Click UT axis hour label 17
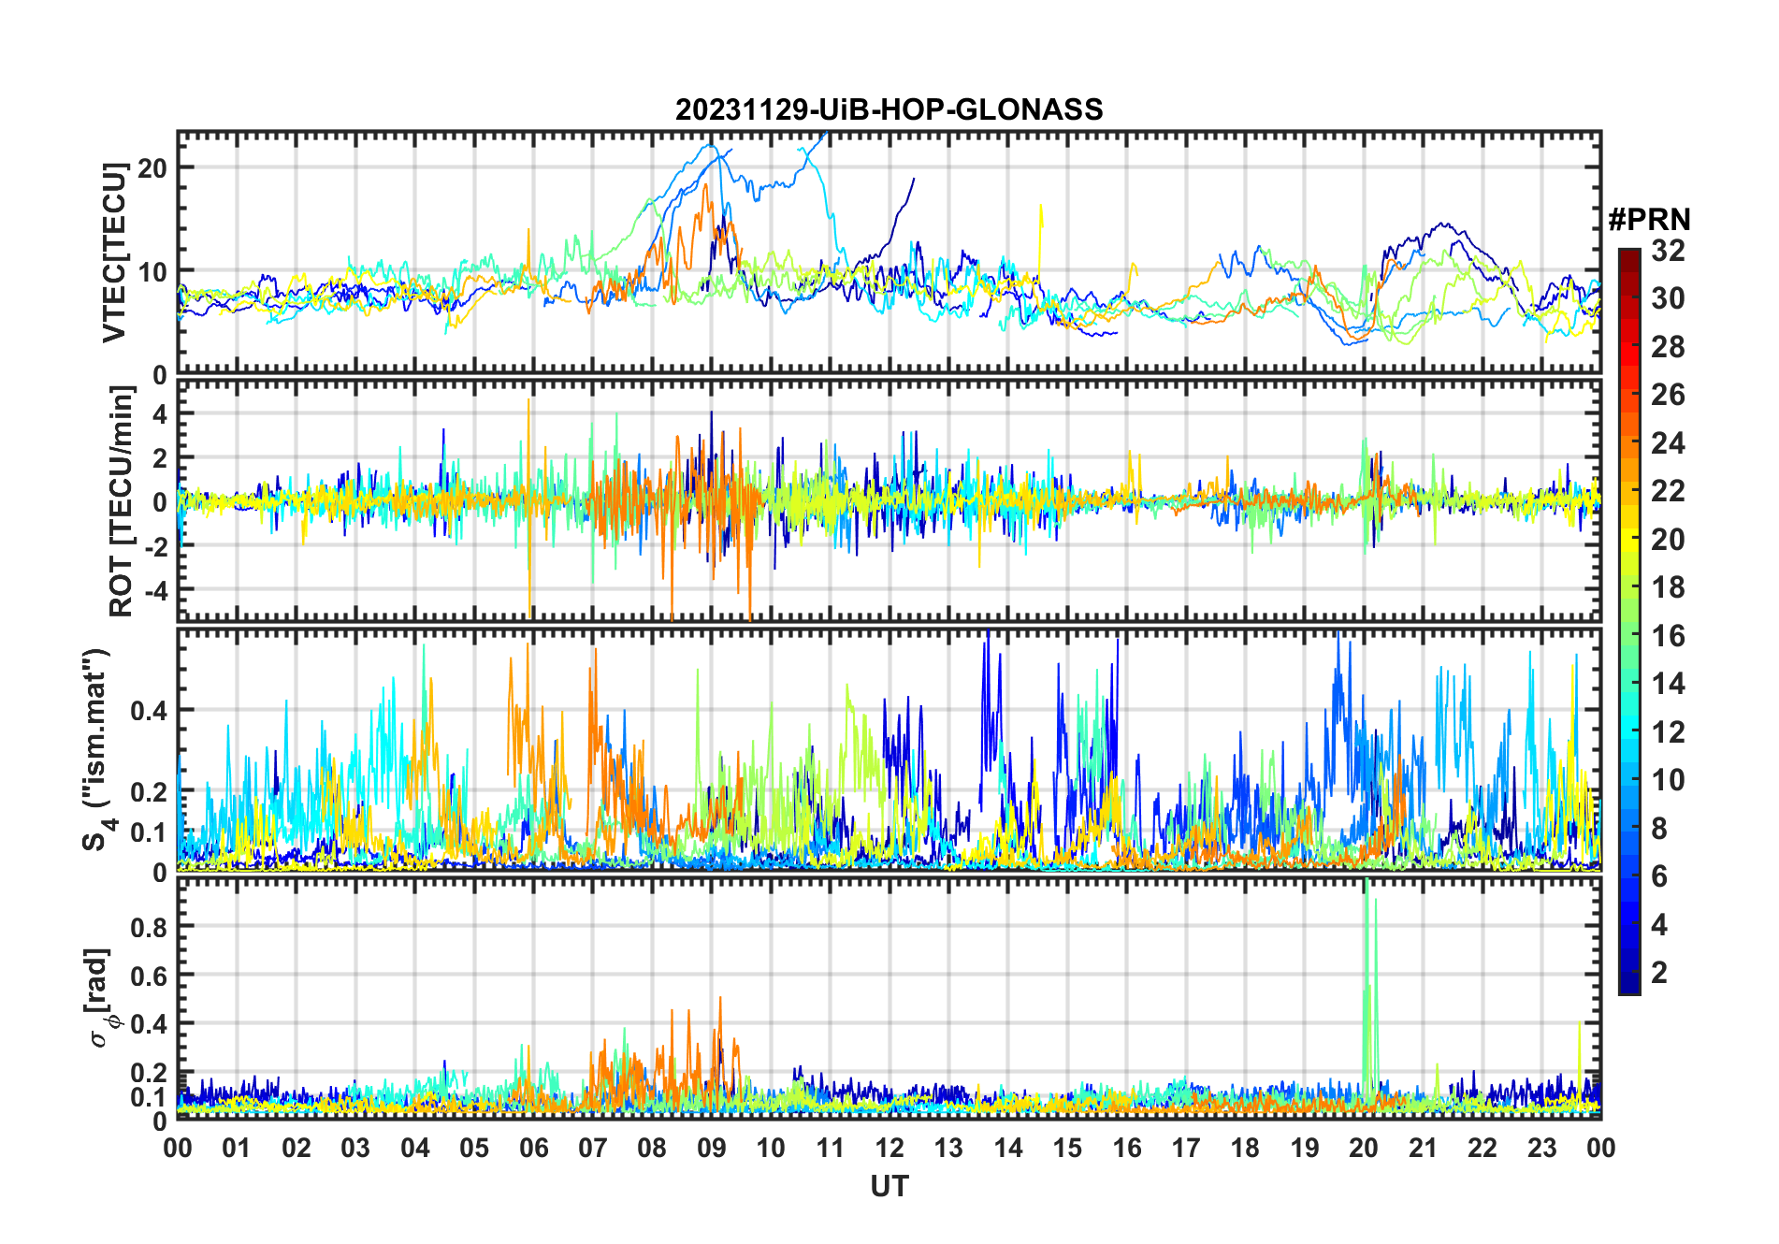 coord(1186,1149)
